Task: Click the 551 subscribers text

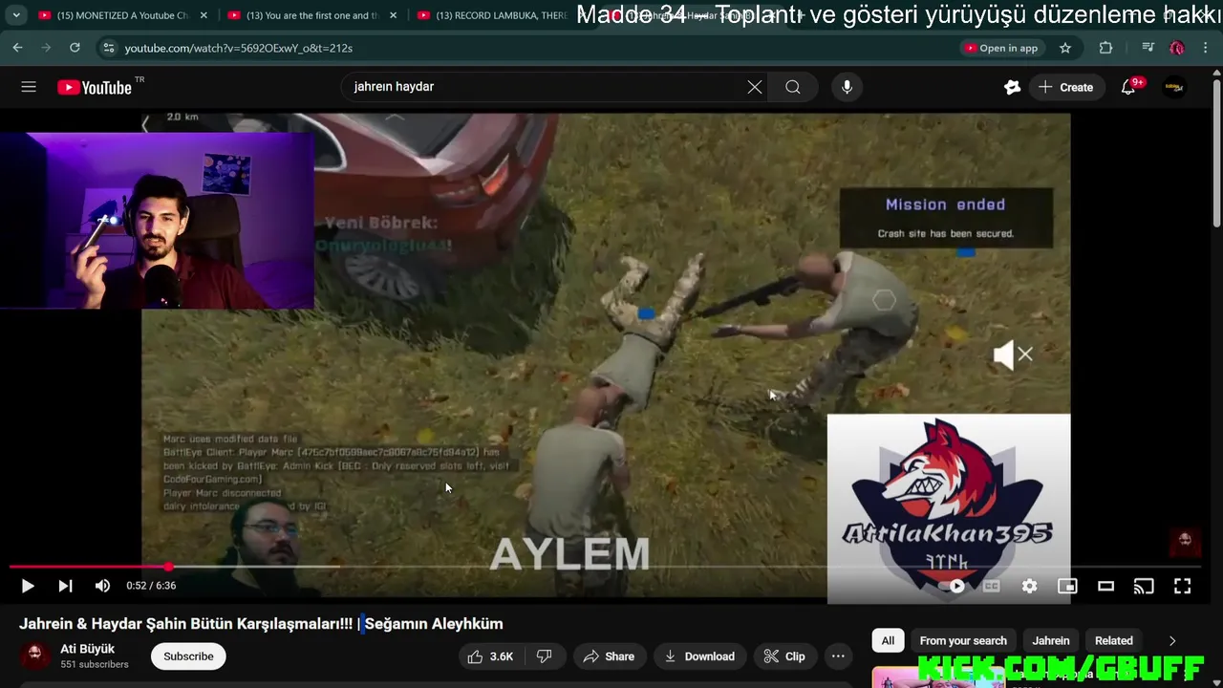Action: (x=94, y=664)
